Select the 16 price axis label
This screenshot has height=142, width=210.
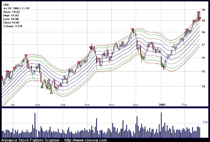click(x=203, y=58)
